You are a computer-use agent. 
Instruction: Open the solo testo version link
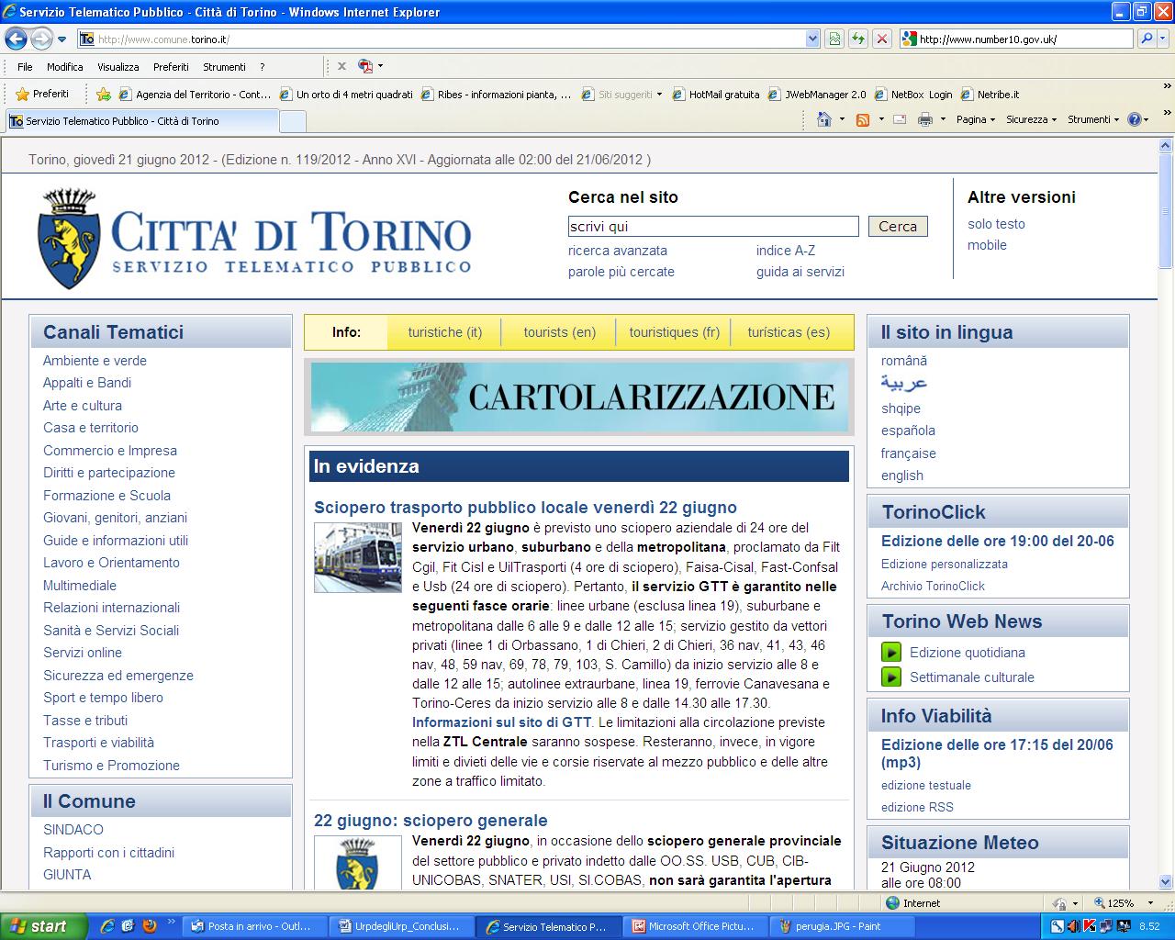(x=996, y=224)
